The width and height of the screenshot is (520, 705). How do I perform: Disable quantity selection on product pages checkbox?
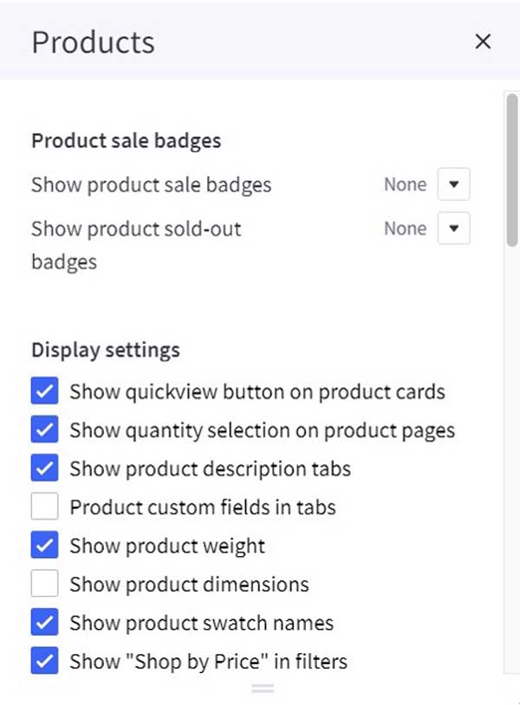point(44,430)
